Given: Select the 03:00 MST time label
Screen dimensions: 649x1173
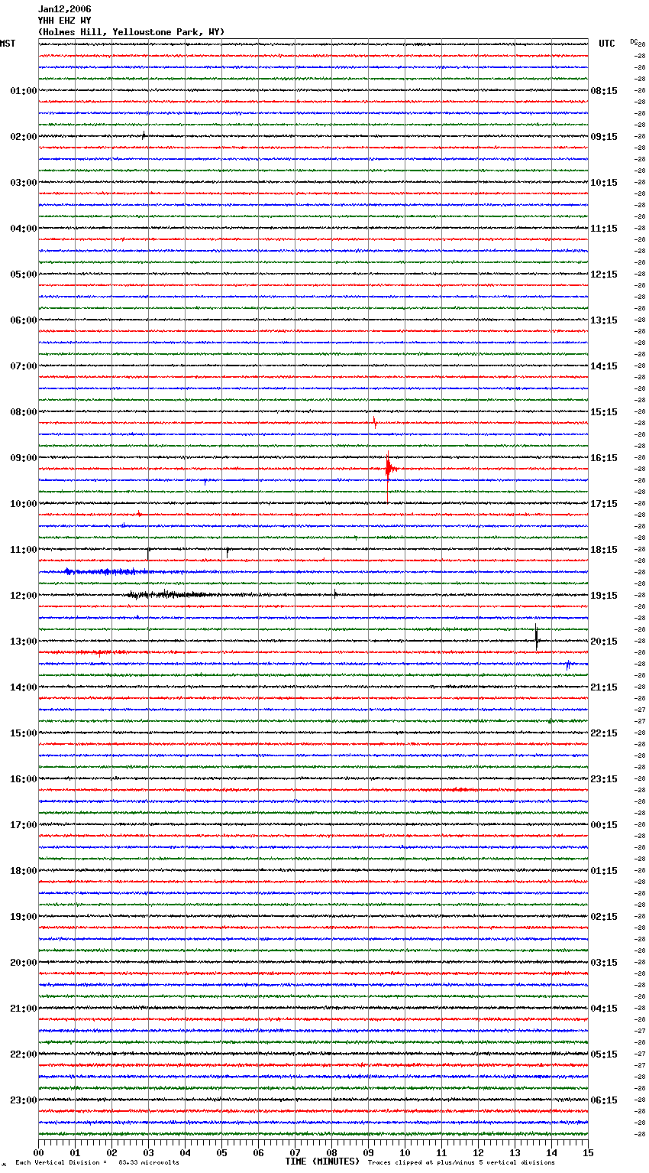Looking at the screenshot, I should pyautogui.click(x=23, y=183).
